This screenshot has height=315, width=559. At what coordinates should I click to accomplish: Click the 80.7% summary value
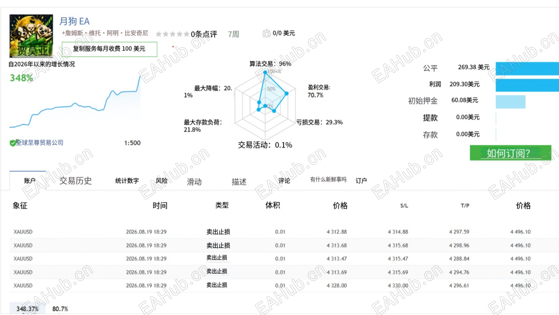[x=61, y=309]
